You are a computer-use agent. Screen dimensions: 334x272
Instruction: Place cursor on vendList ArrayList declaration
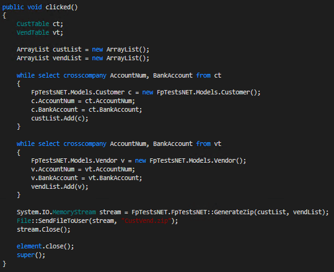pos(83,58)
